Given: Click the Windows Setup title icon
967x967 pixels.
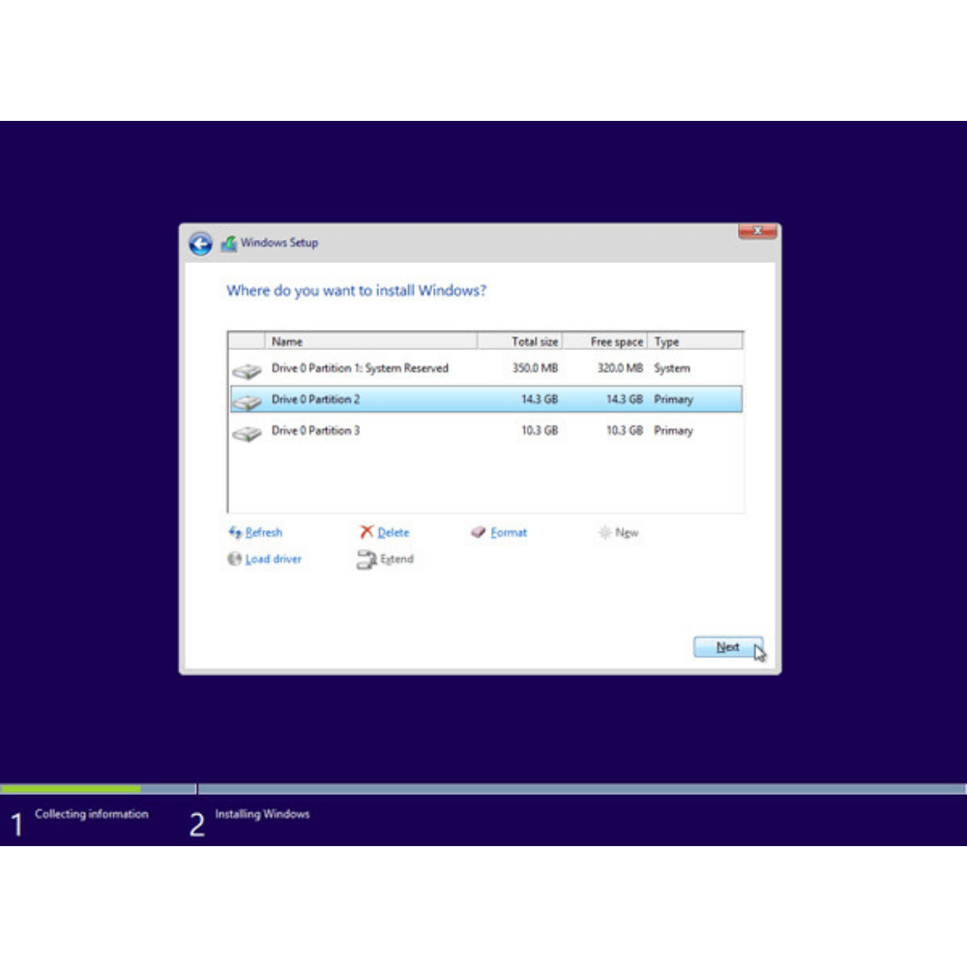Looking at the screenshot, I should pos(229,244).
